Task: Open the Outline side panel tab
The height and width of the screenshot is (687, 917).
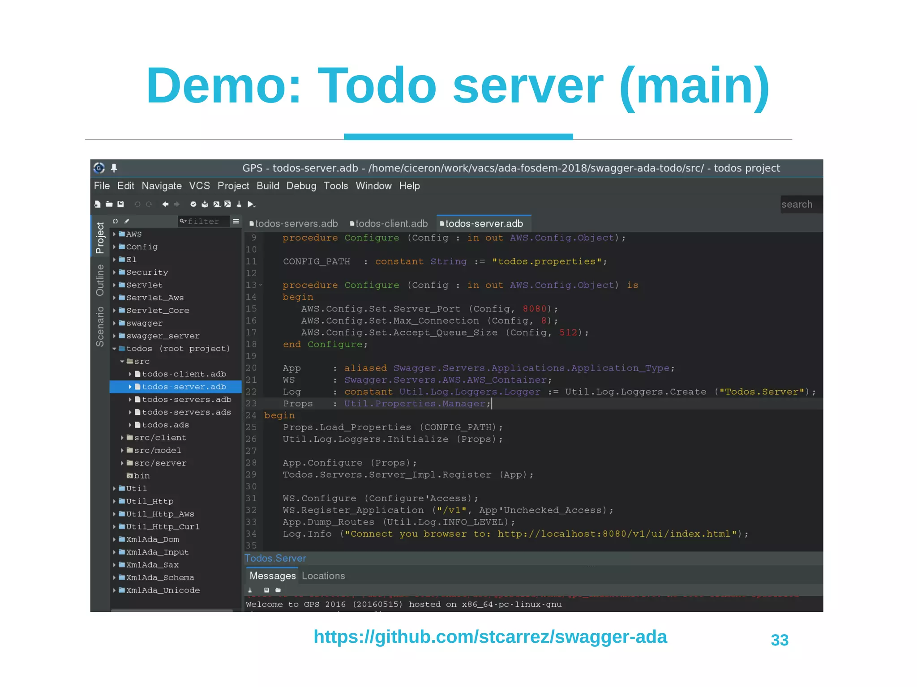Action: (100, 280)
